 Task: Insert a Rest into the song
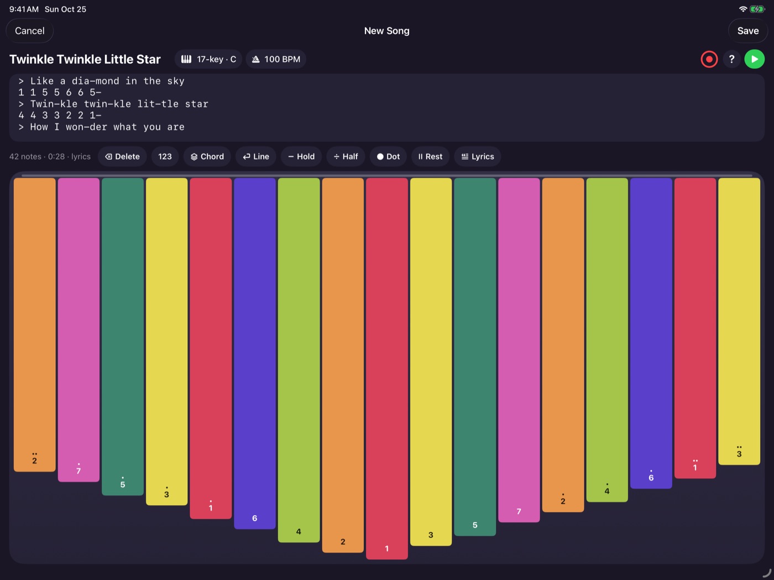[x=430, y=156]
